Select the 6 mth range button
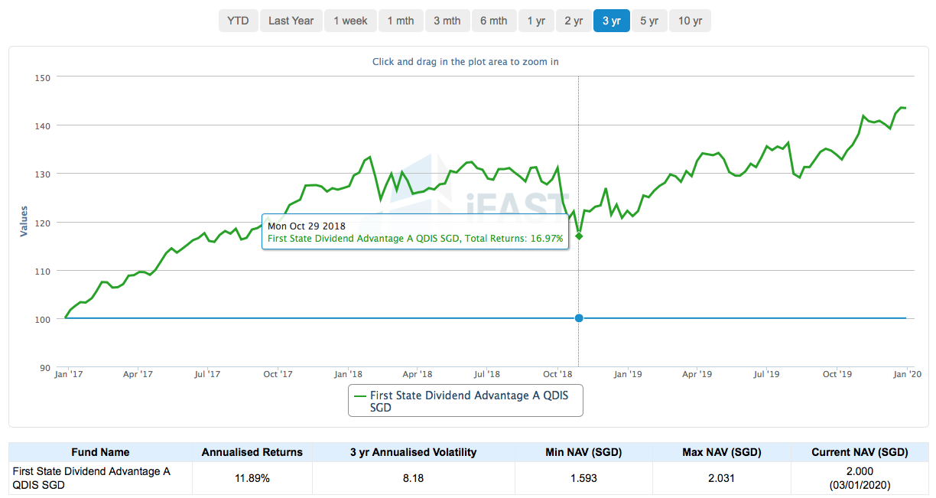 pyautogui.click(x=493, y=21)
